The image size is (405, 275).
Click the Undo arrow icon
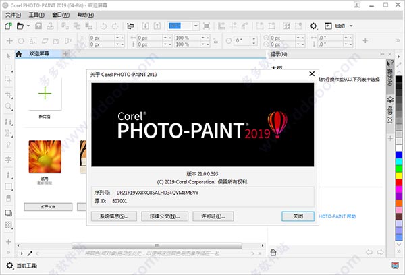(103, 26)
